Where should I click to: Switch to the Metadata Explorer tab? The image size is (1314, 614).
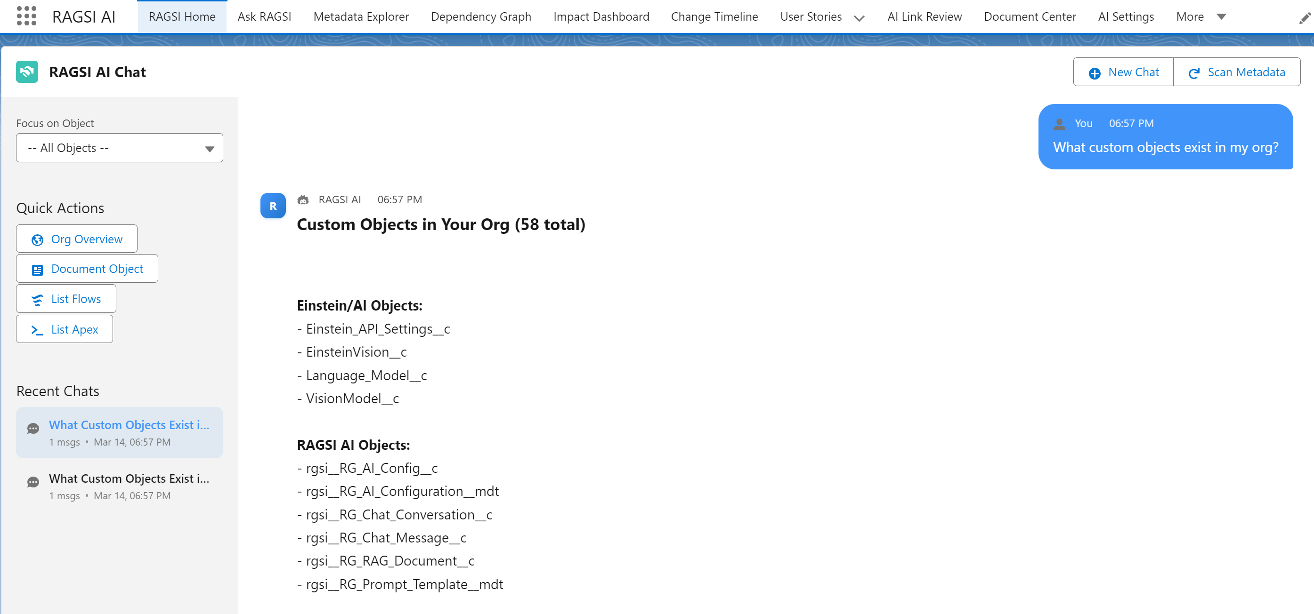tap(361, 16)
